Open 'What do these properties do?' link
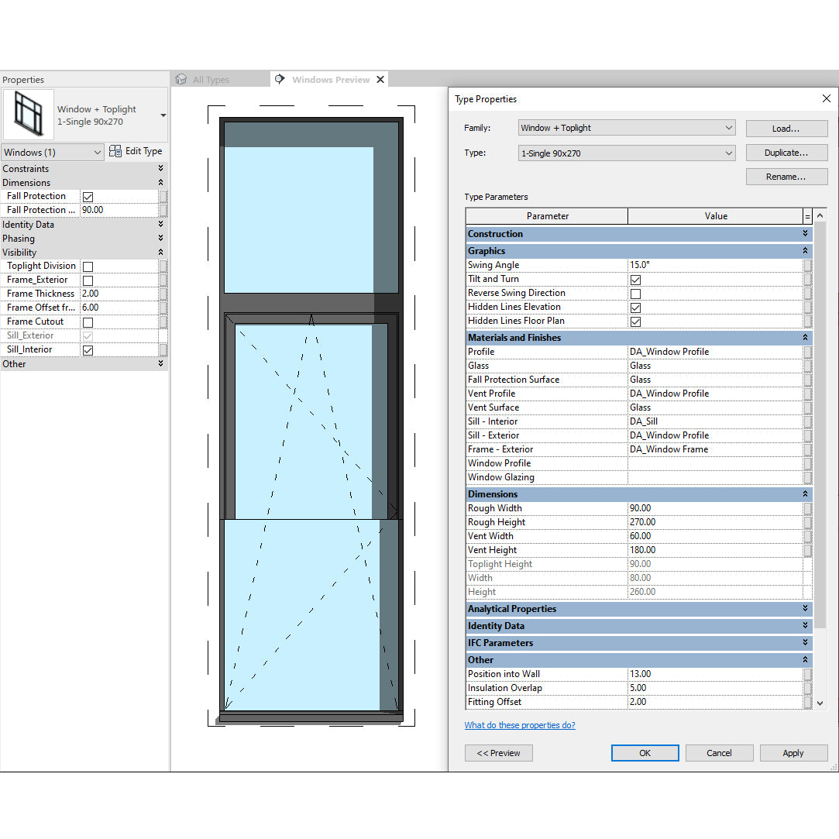Image resolution: width=839 pixels, height=839 pixels. click(x=519, y=726)
